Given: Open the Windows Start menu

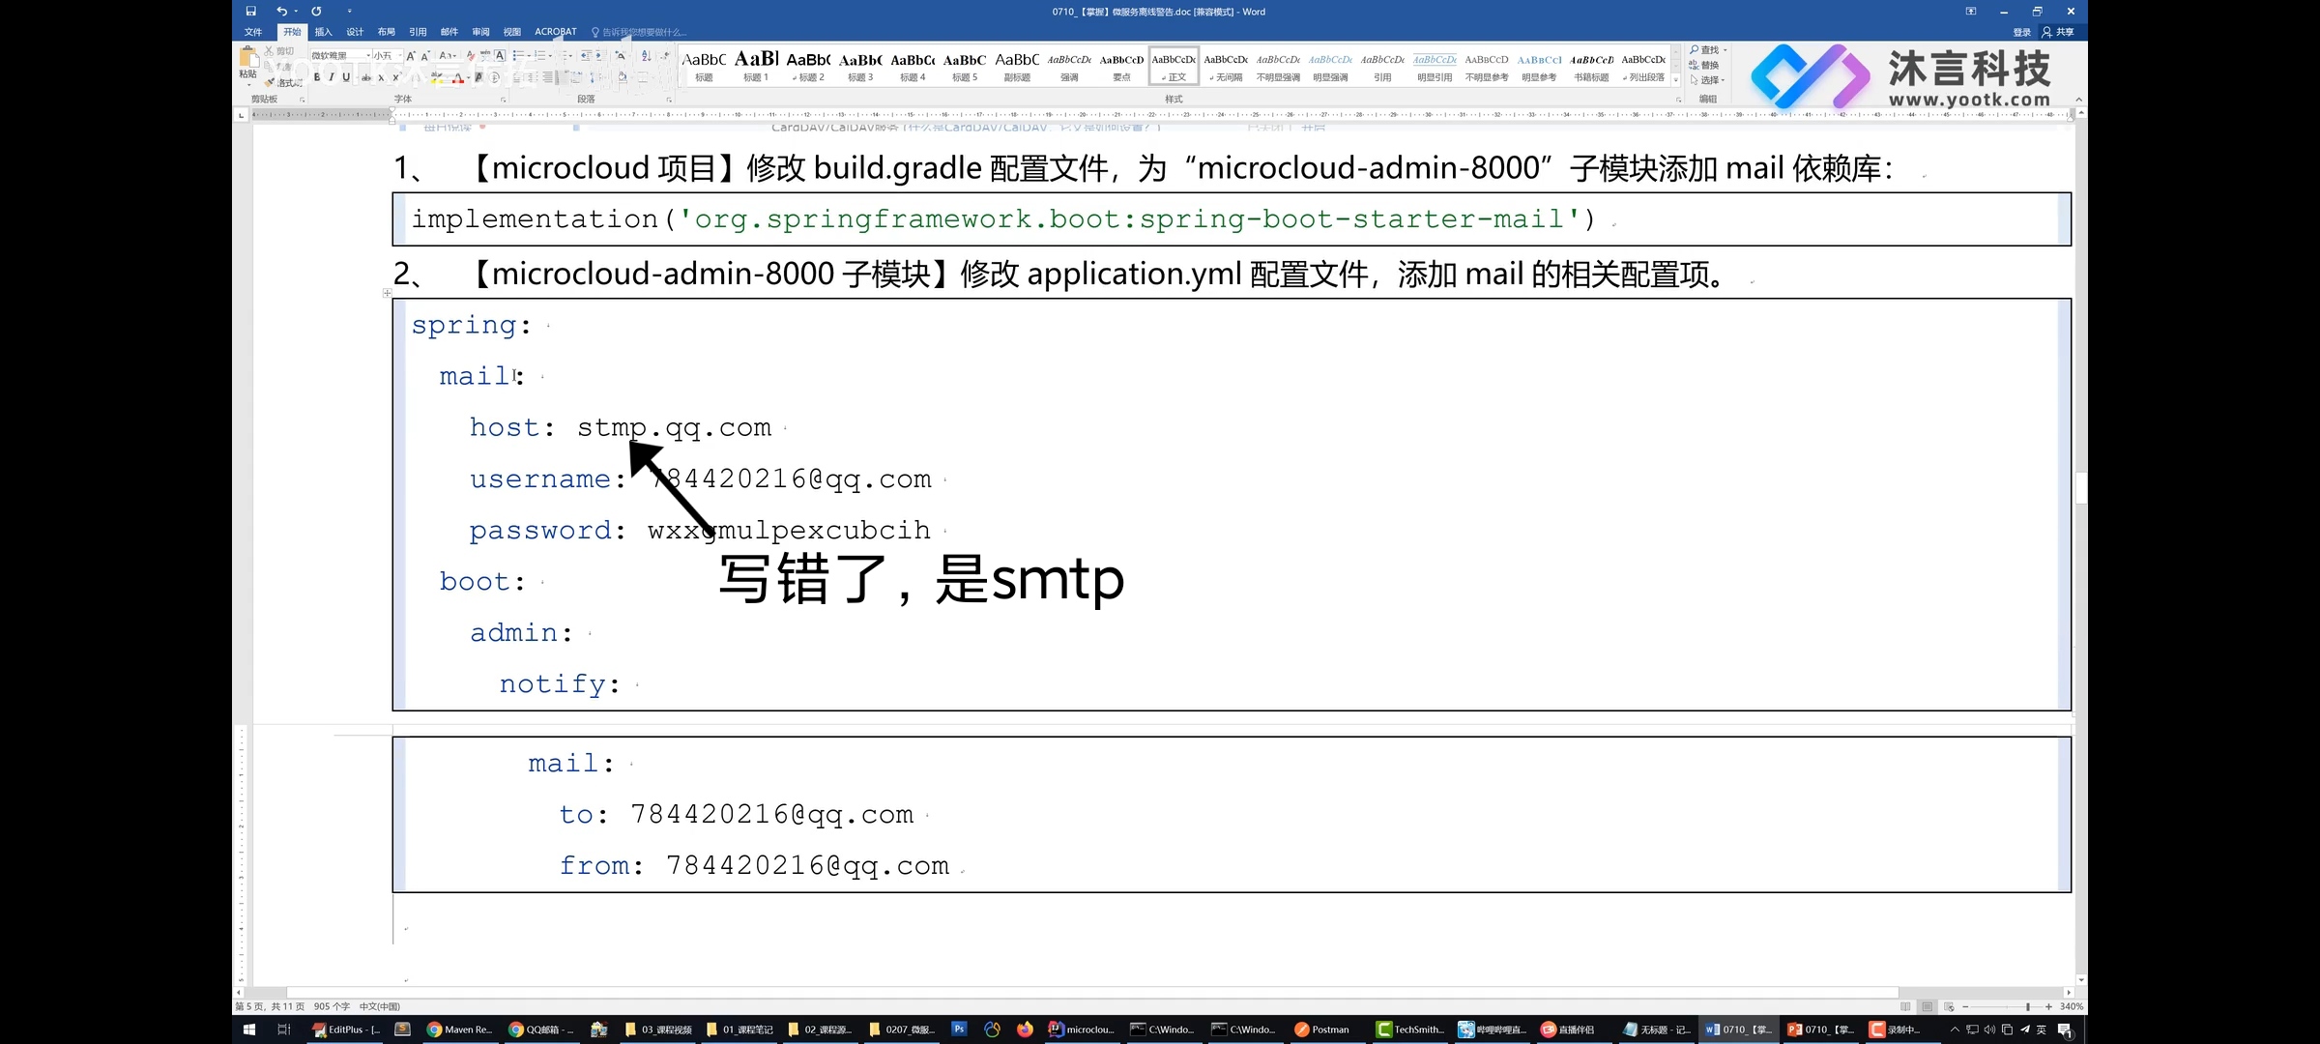Looking at the screenshot, I should pos(248,1029).
